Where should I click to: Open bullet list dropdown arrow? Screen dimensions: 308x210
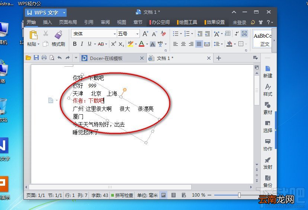point(181,34)
